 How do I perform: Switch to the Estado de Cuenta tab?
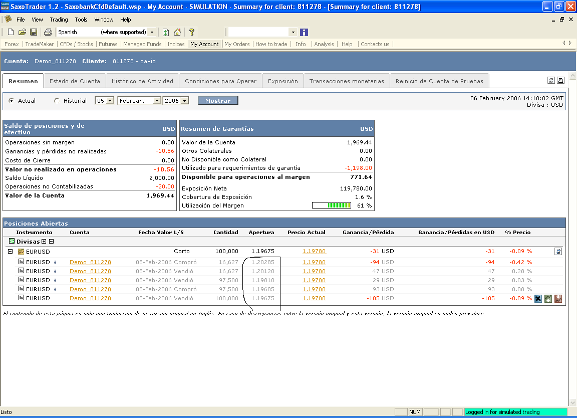(x=75, y=81)
